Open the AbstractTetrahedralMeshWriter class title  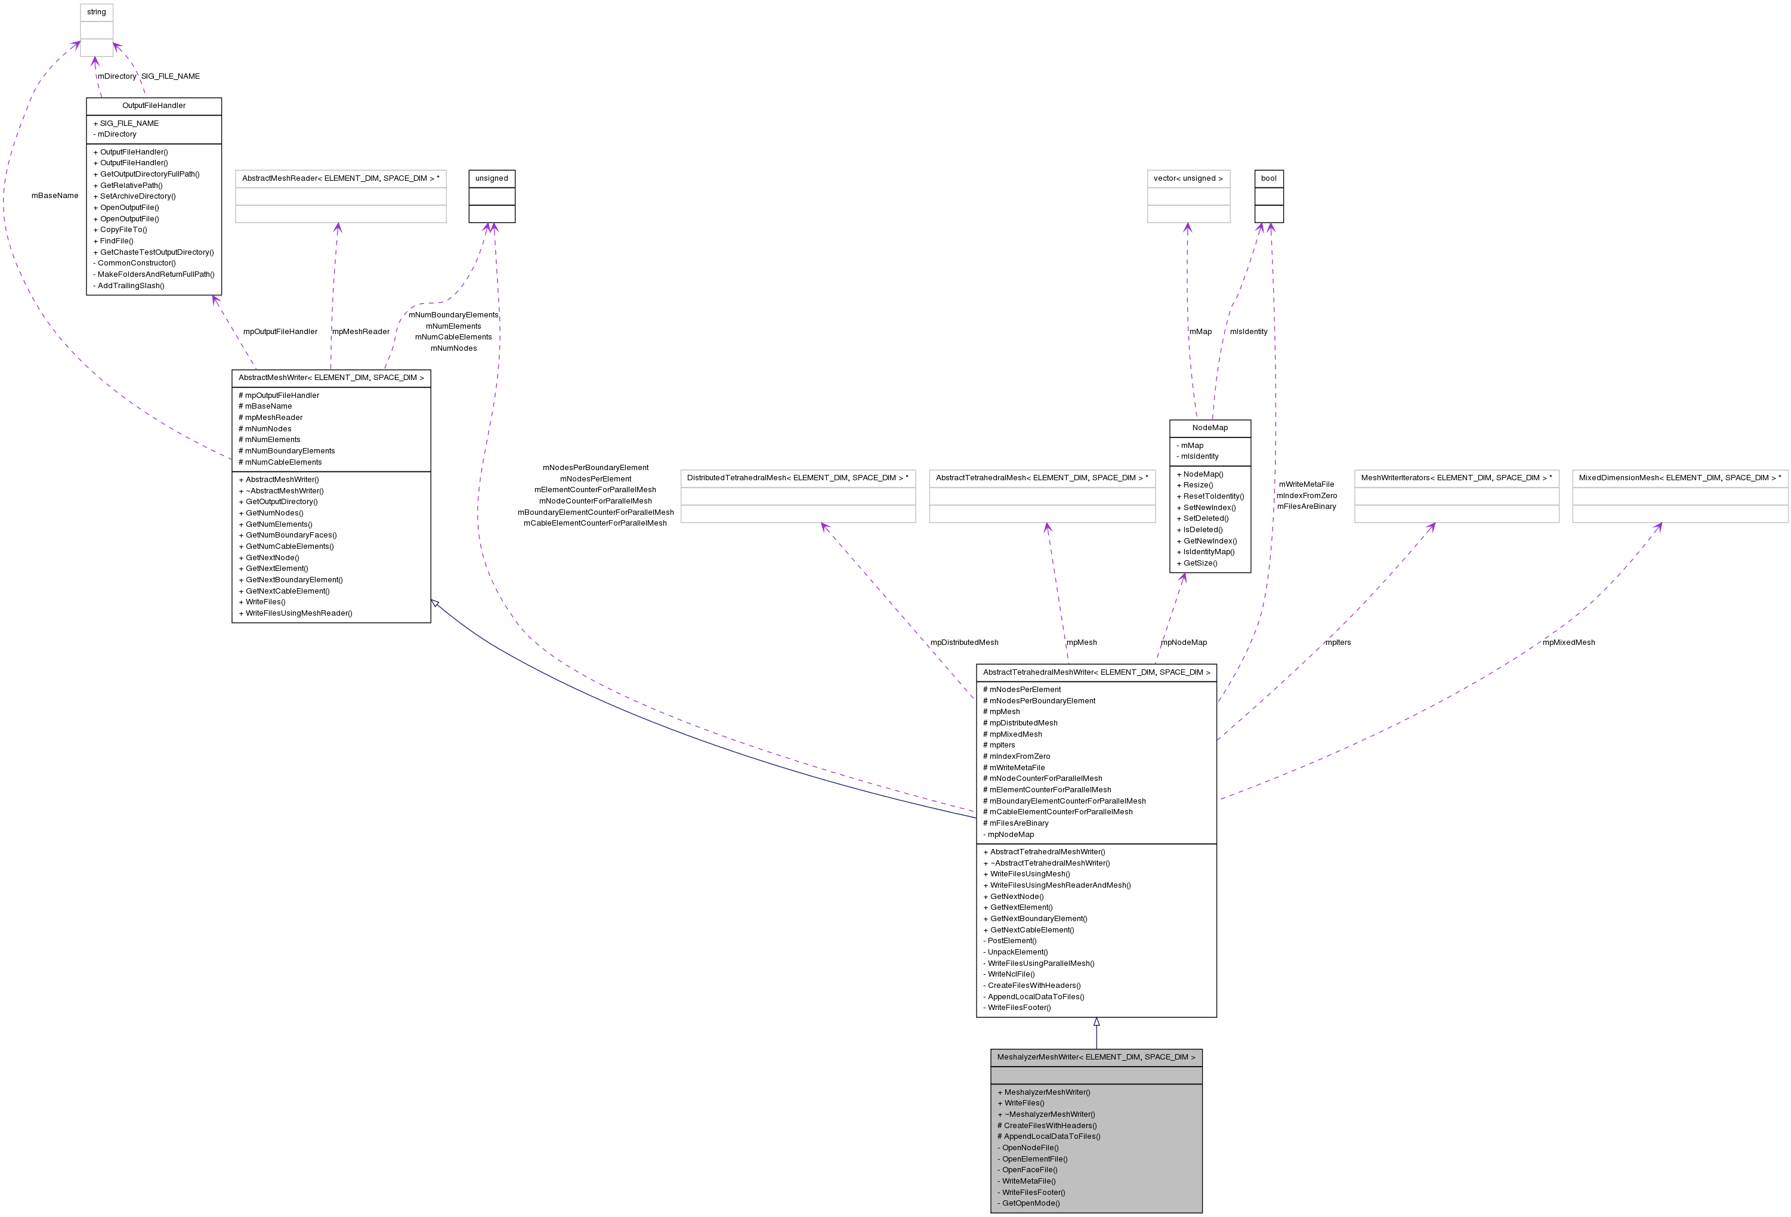[1097, 673]
